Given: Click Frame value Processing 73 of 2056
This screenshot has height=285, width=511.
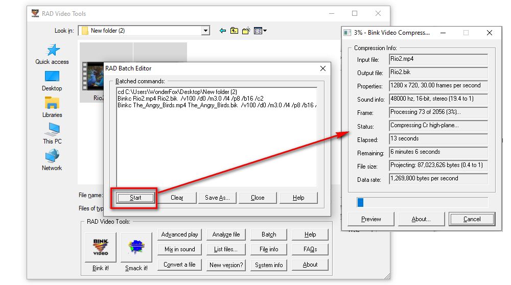Looking at the screenshot, I should pos(438,112).
